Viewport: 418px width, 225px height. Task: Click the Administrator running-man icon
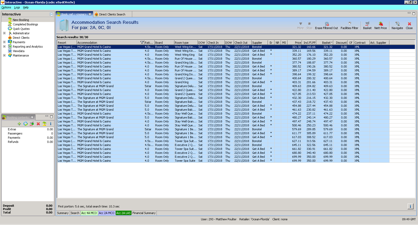[x=10, y=33]
